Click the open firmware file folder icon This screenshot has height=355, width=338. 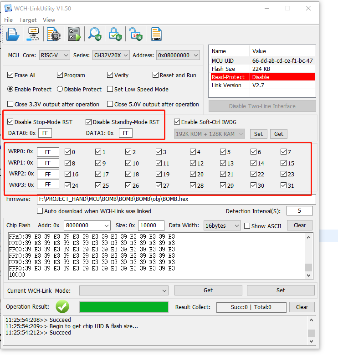pyautogui.click(x=12, y=35)
